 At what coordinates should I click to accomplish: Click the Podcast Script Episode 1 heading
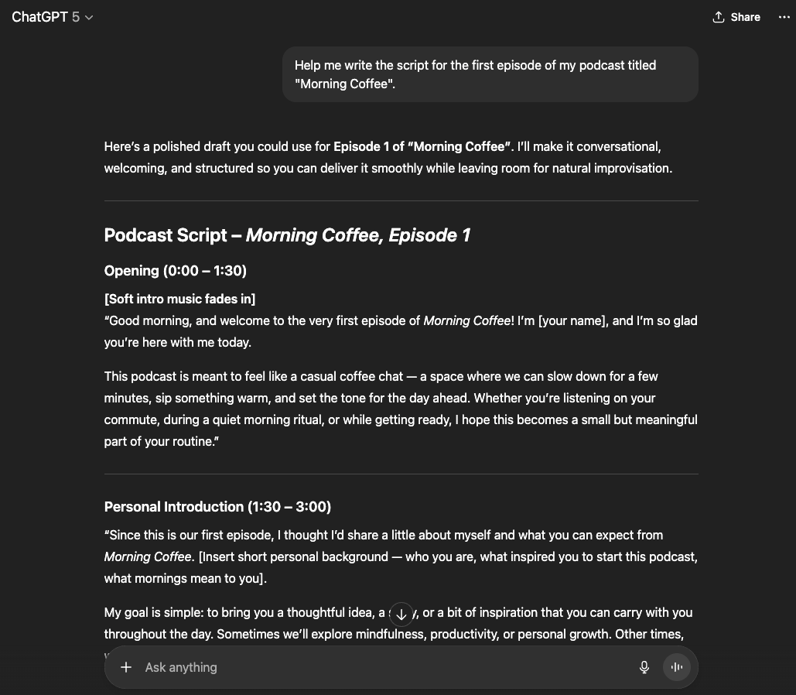[287, 235]
